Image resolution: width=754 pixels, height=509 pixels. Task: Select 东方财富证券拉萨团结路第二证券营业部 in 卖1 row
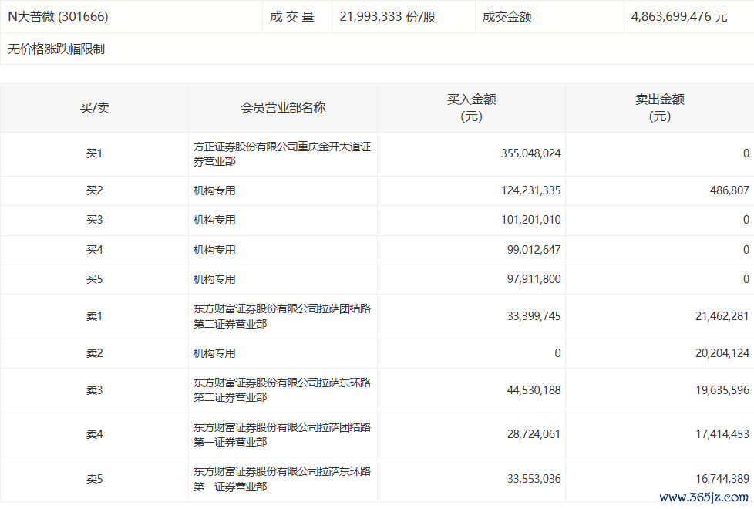(282, 316)
